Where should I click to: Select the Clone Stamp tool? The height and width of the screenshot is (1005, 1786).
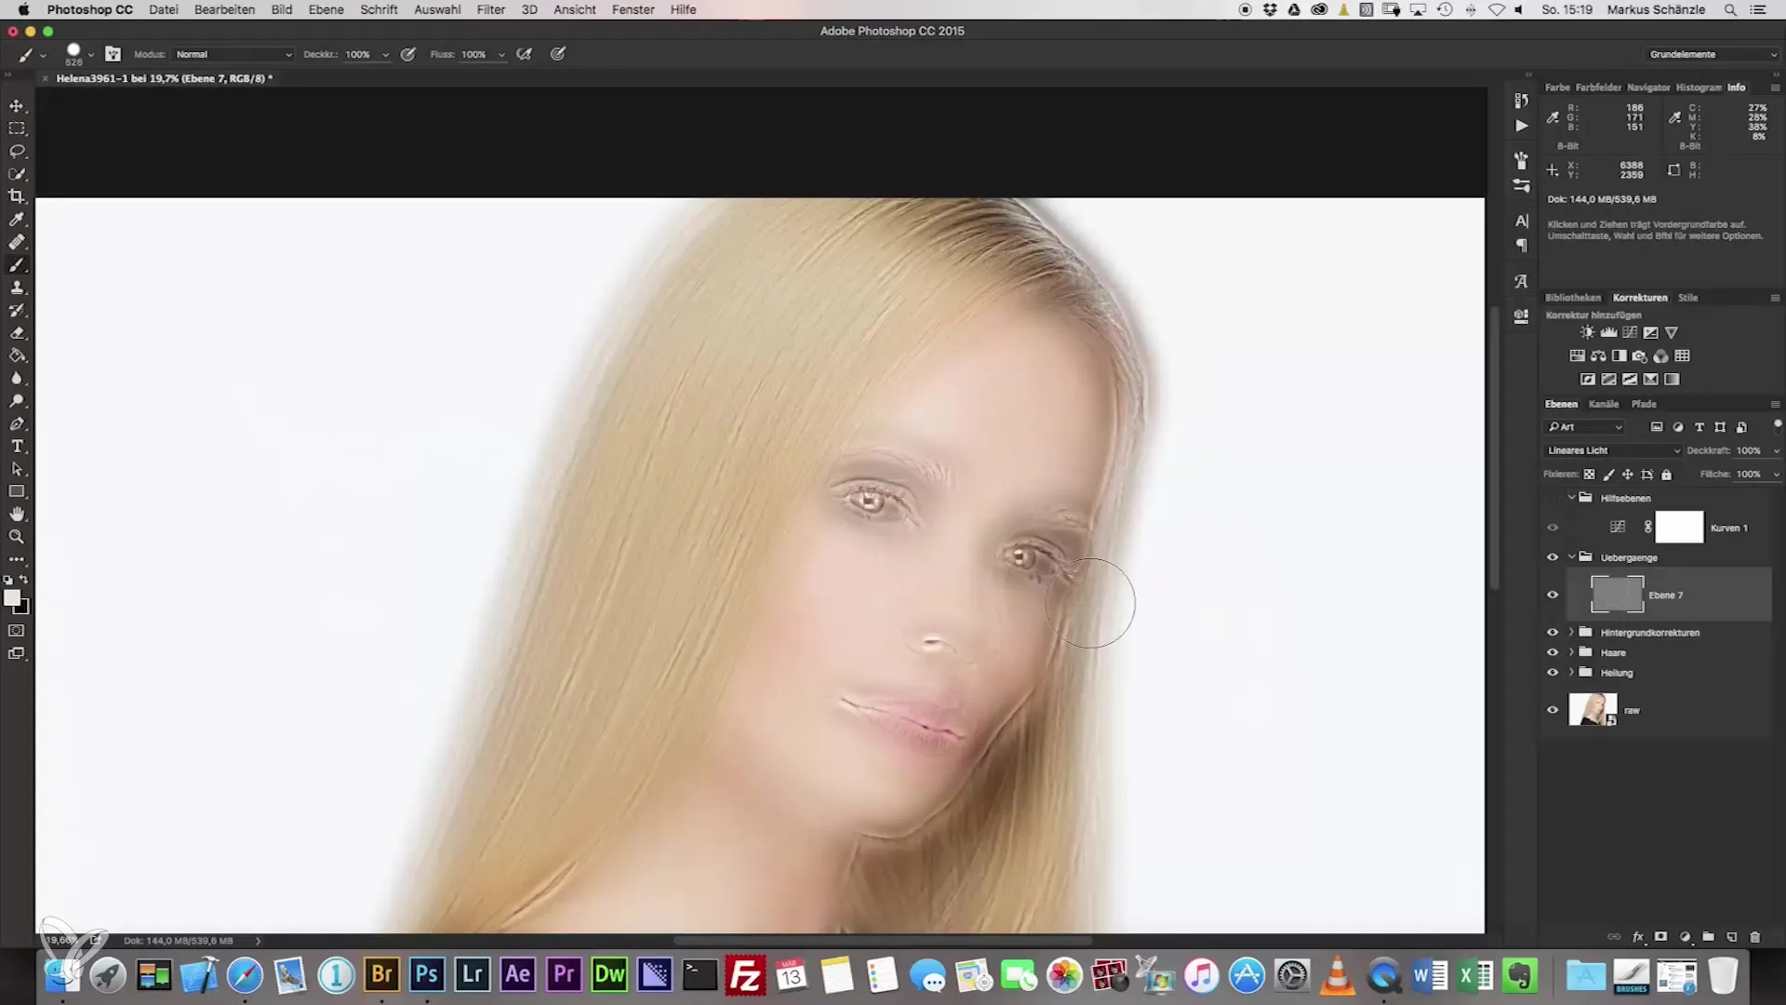[17, 288]
